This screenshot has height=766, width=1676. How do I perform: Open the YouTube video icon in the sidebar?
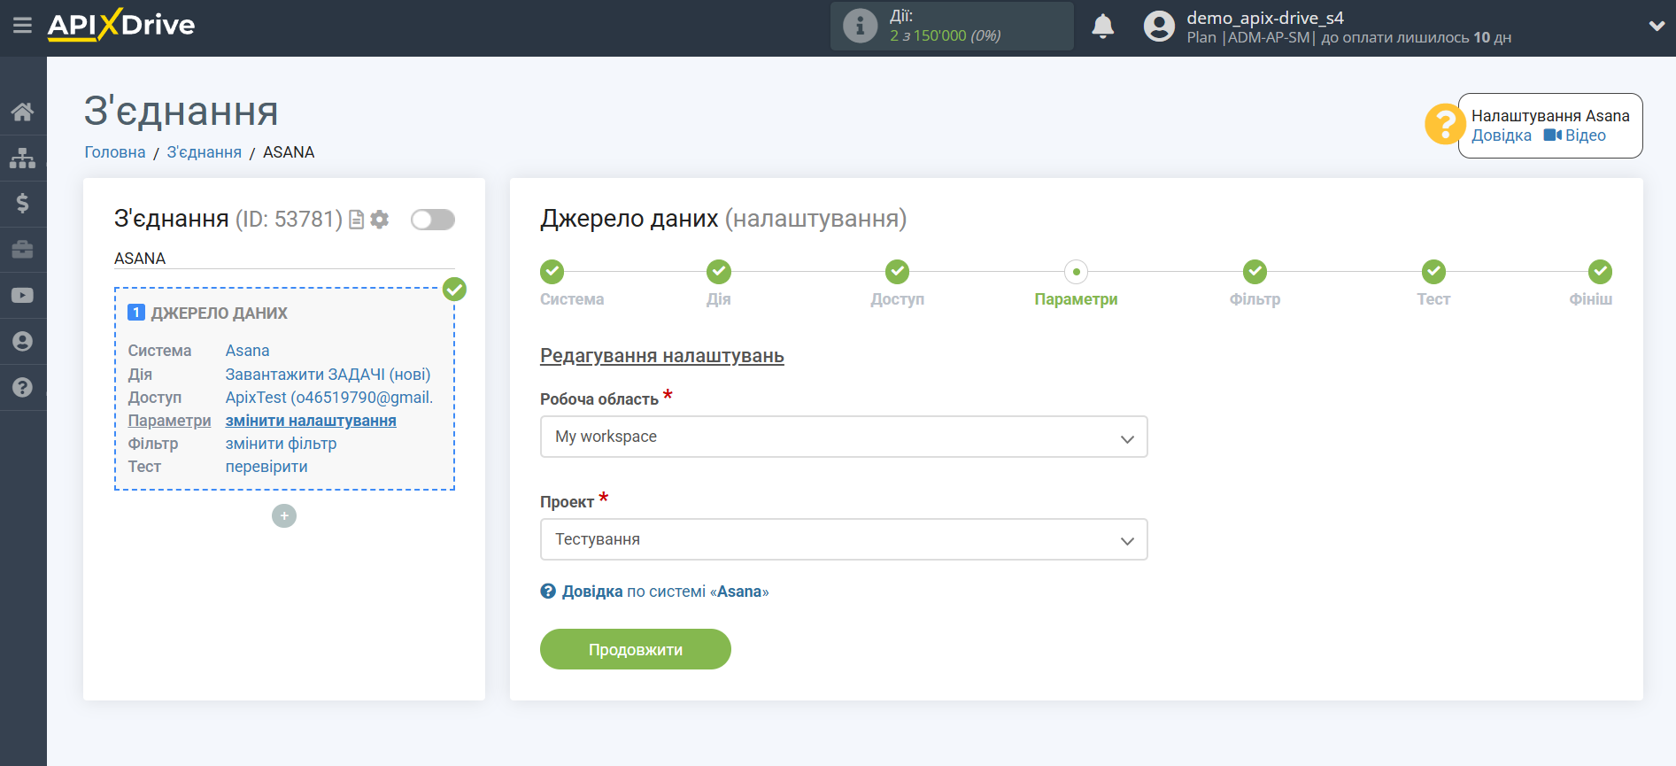click(x=23, y=296)
